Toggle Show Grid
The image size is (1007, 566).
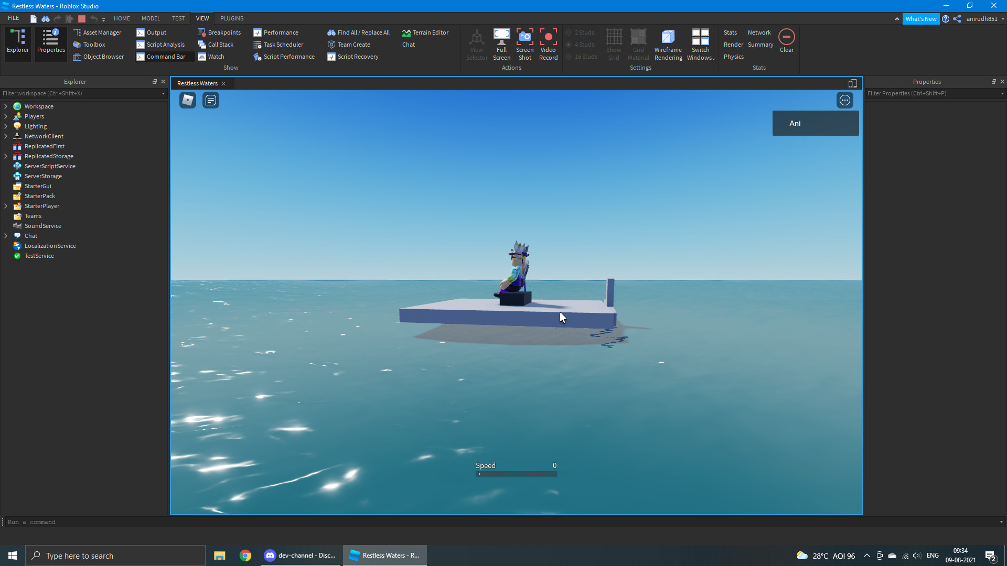click(614, 45)
